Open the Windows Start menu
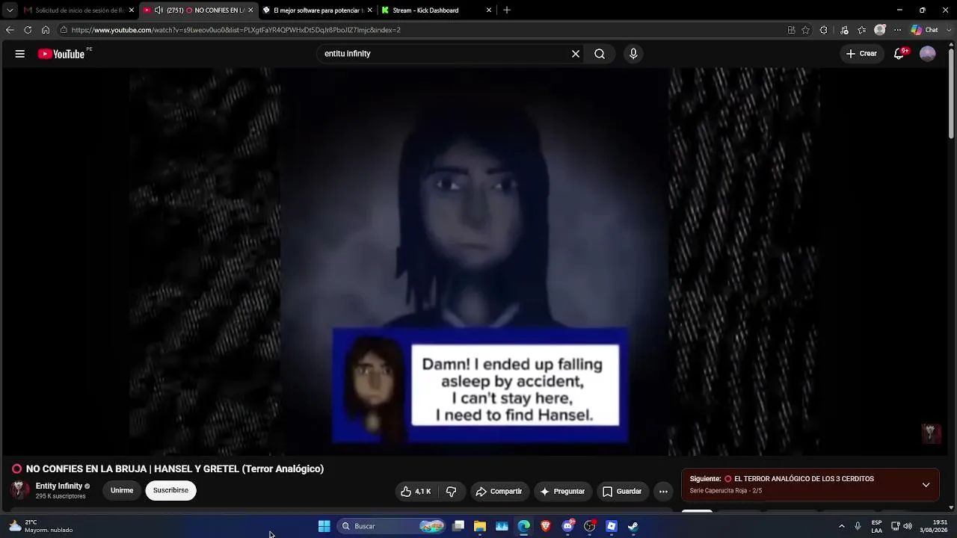 [324, 526]
